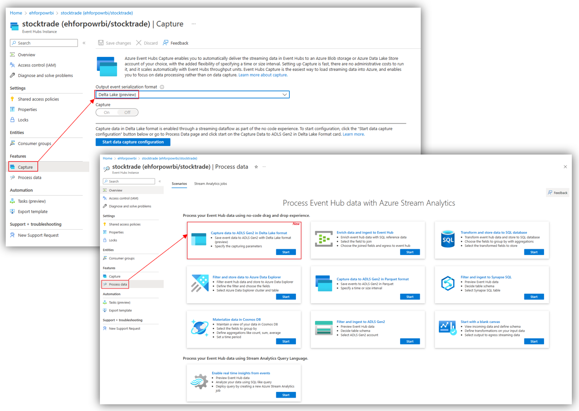Click Properties in Process data window sidebar
The width and height of the screenshot is (579, 411).
click(116, 232)
